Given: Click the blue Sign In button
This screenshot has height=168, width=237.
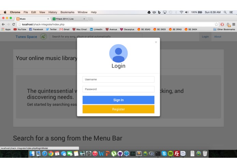Looking at the screenshot, I should coord(118,100).
